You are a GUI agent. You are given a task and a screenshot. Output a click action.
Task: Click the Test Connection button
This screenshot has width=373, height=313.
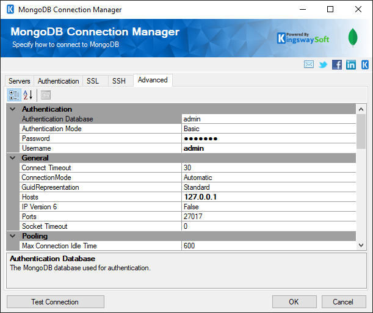click(56, 302)
